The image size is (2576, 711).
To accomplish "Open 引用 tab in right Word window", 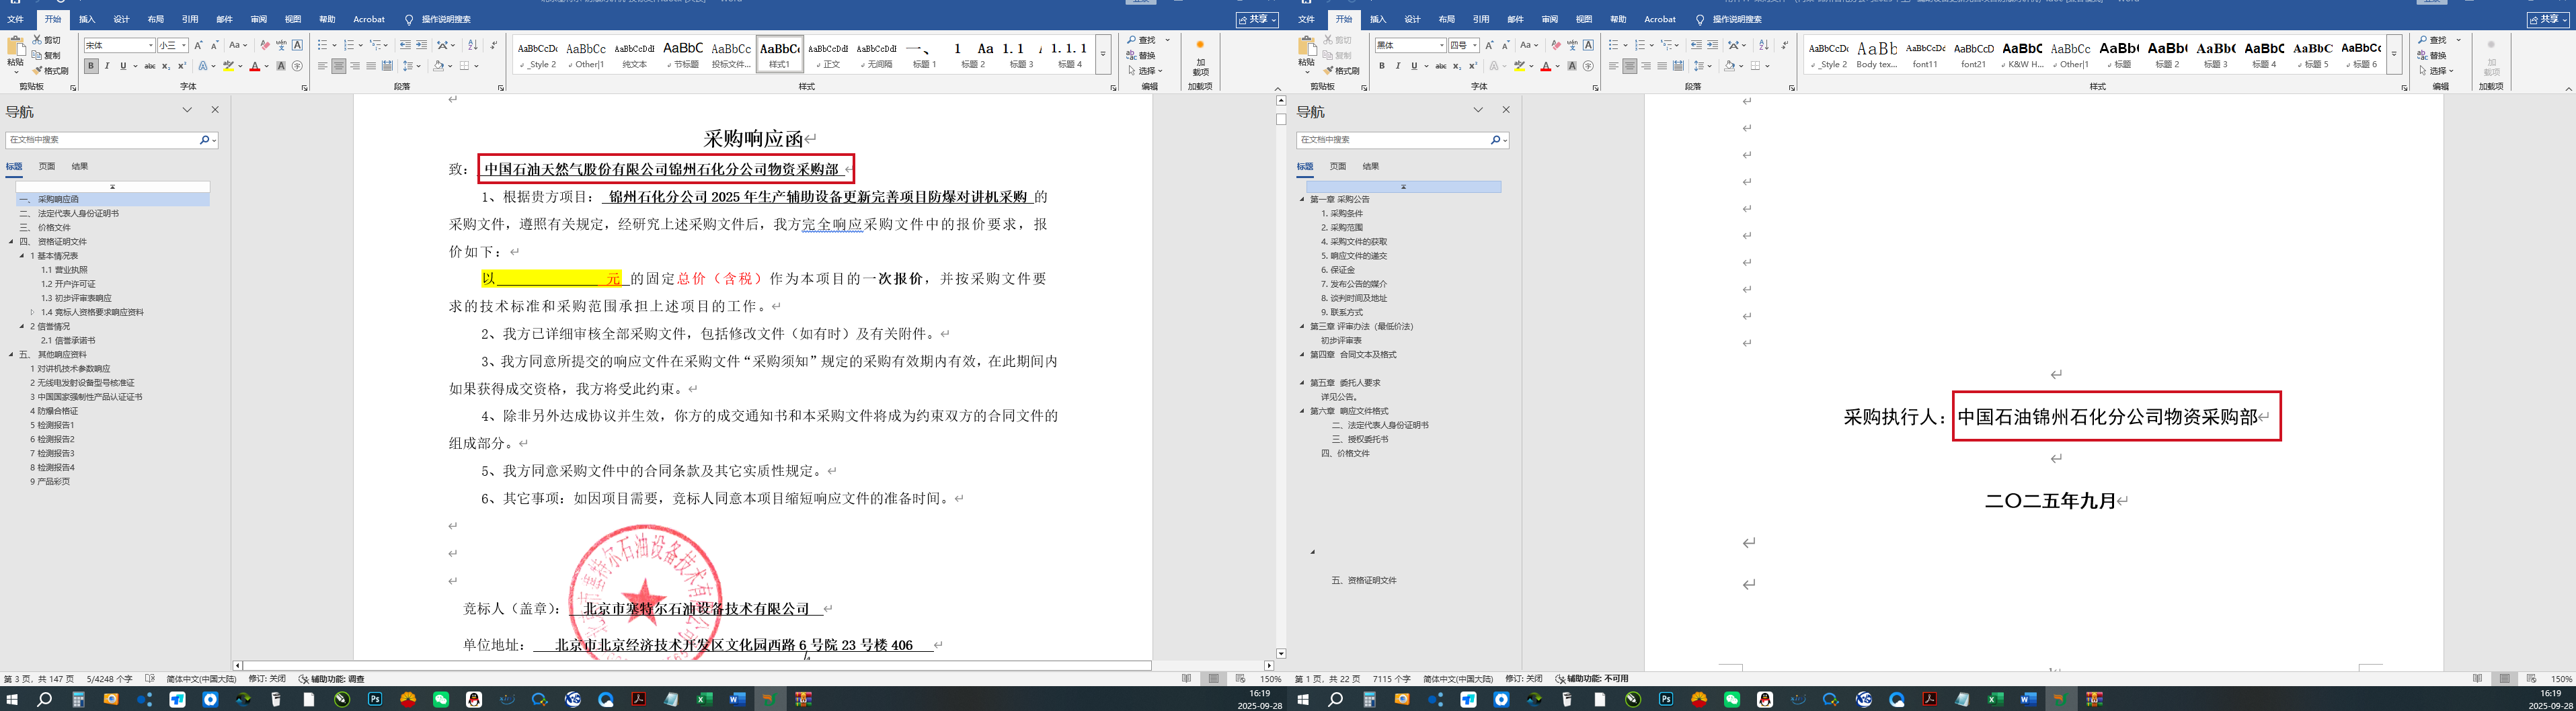I will (1481, 19).
